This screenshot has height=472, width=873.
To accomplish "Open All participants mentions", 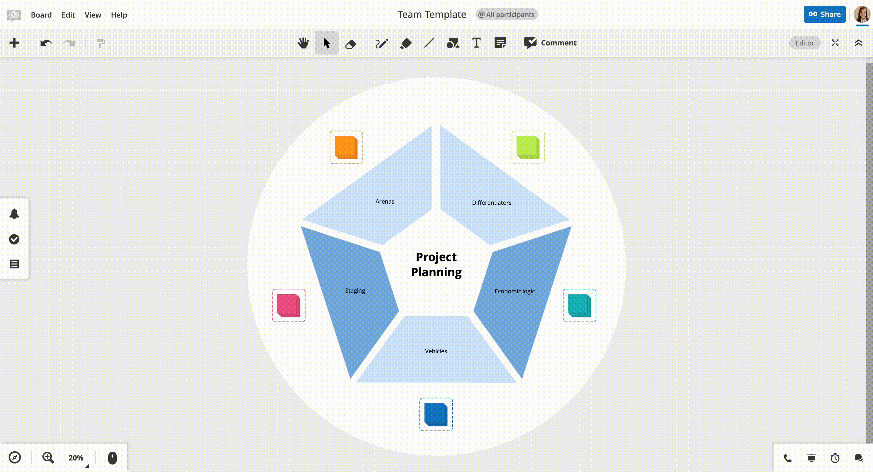I will tap(507, 14).
